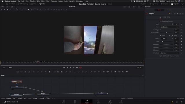185x104 pixels.
Task: Switch to the Deliver page
Action: [x=121, y=102]
